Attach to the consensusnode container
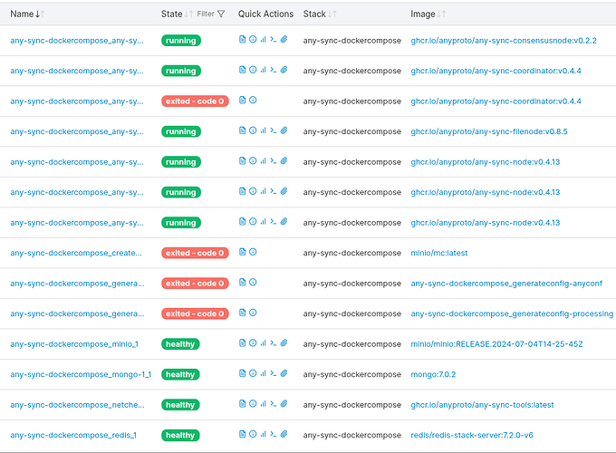Screen dimensions: 616x453 pos(284,39)
